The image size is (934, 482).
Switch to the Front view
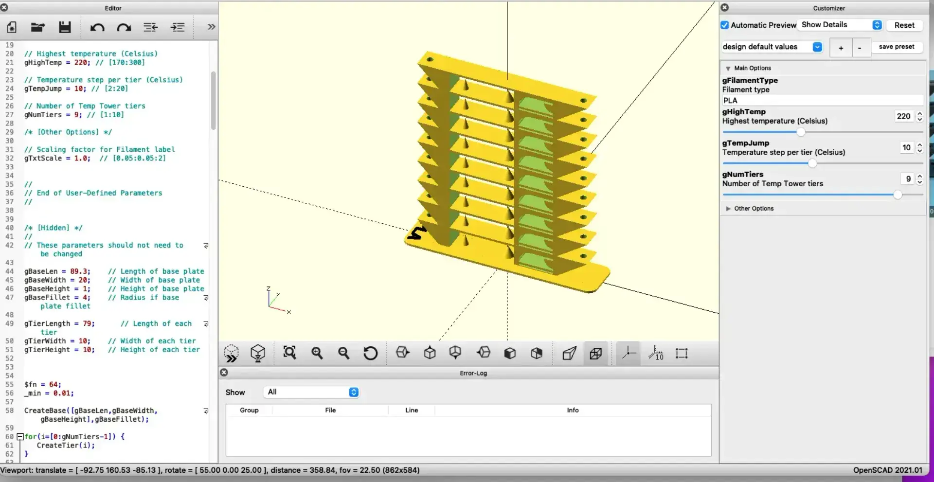[x=510, y=353]
